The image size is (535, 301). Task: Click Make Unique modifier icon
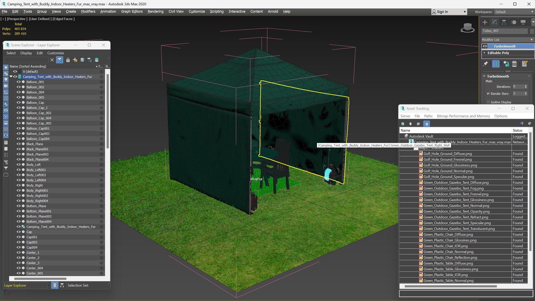(506, 64)
